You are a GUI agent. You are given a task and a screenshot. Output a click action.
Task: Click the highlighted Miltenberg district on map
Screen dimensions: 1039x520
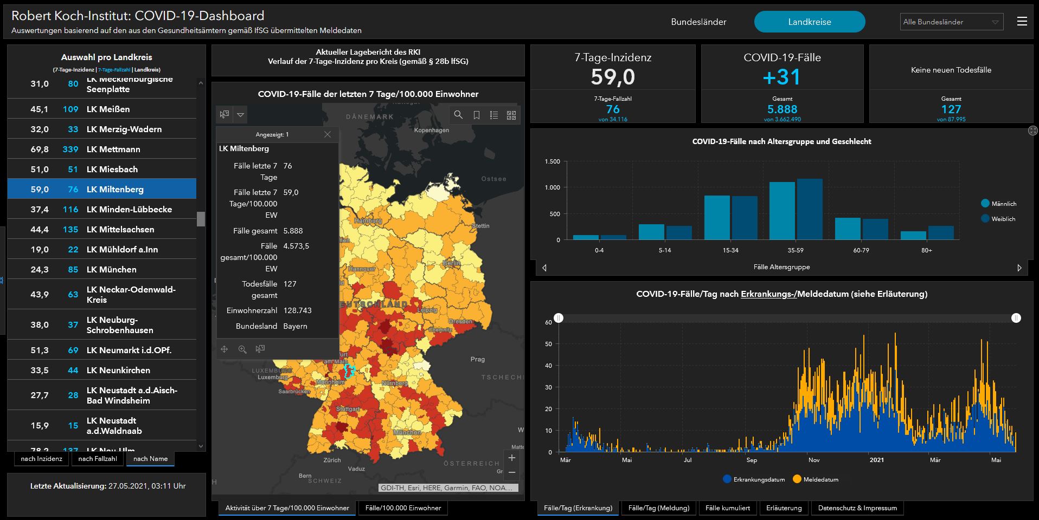(x=350, y=371)
